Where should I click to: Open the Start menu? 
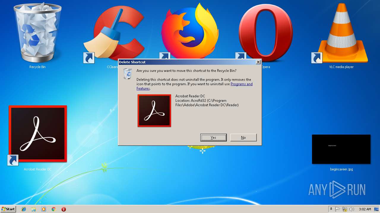(x=8, y=209)
